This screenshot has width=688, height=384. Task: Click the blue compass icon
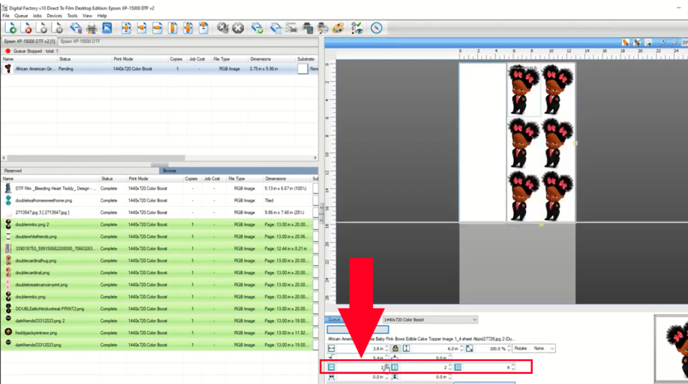pyautogui.click(x=376, y=28)
